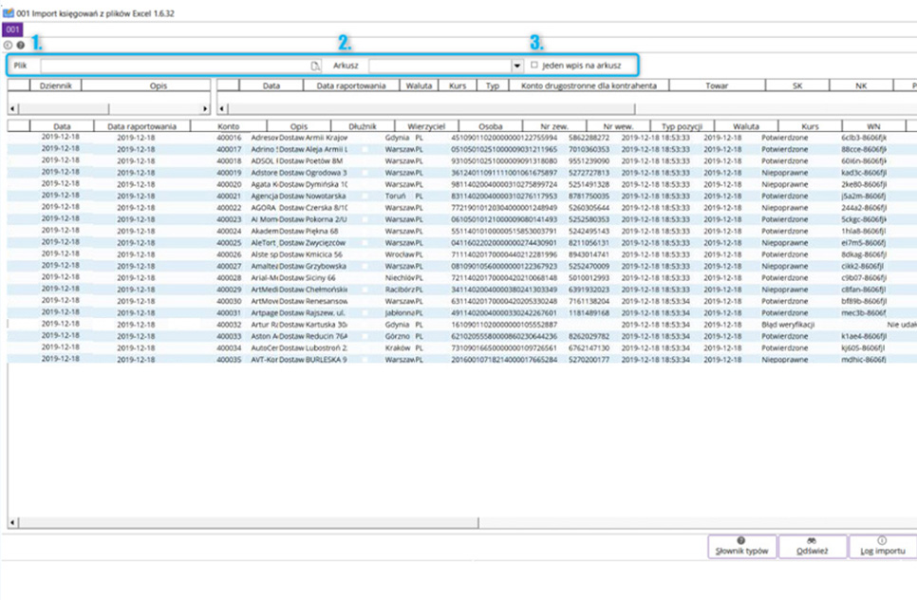Select the 001 tab
The image size is (917, 600).
pos(13,30)
